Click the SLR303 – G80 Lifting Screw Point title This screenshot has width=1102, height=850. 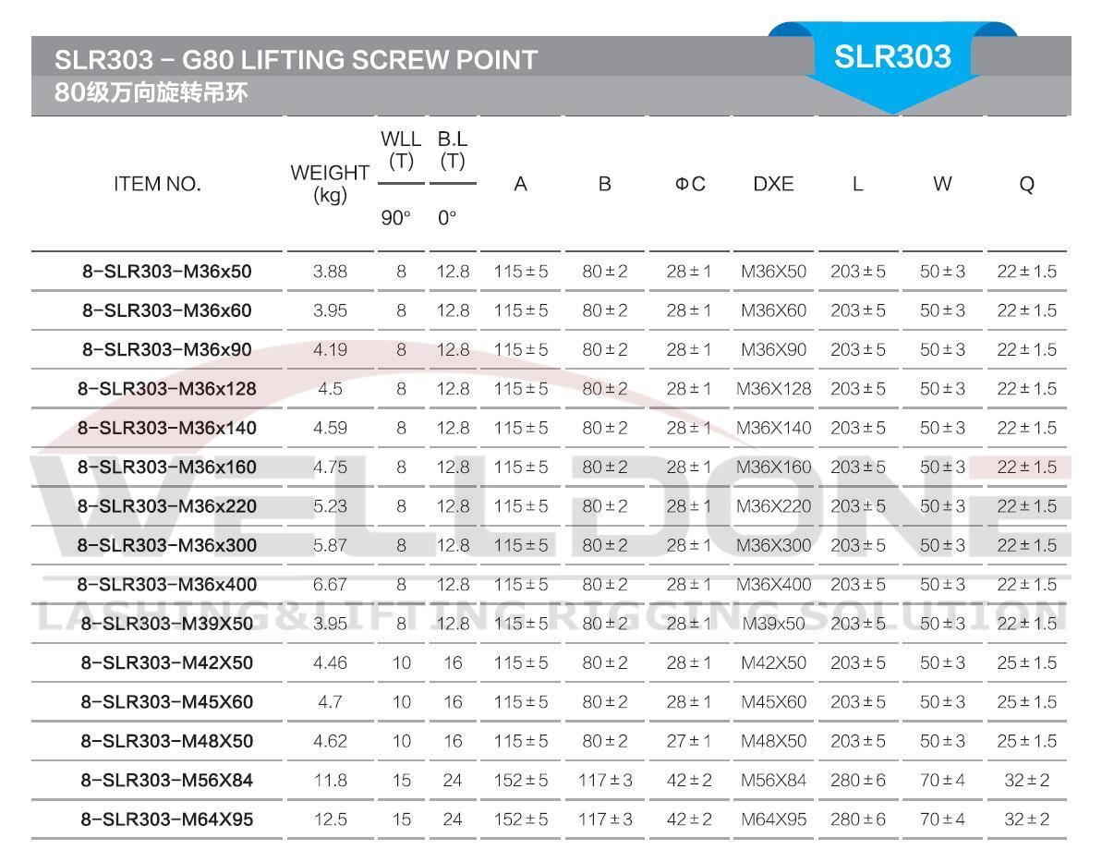pyautogui.click(x=296, y=60)
